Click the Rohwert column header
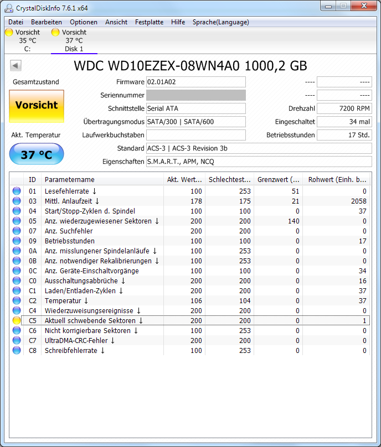 pos(337,180)
